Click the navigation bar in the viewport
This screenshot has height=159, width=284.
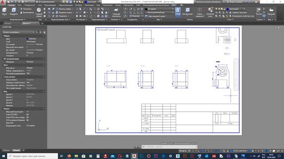click(x=236, y=74)
